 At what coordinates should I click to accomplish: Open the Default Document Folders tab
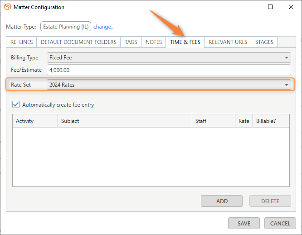pyautogui.click(x=78, y=42)
